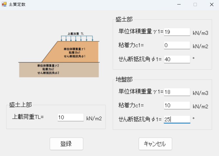Image resolution: width=219 pixels, height=156 pixels.
Task: Click the 粘着力c1= label in 地盤部
Action: (131, 105)
